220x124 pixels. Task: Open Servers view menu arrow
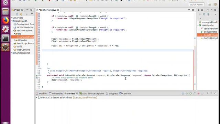[208, 93]
